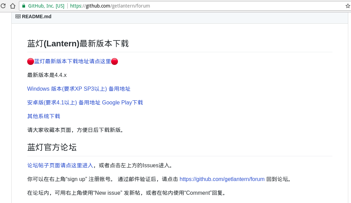Open the 其他系统下载 link

pos(44,116)
